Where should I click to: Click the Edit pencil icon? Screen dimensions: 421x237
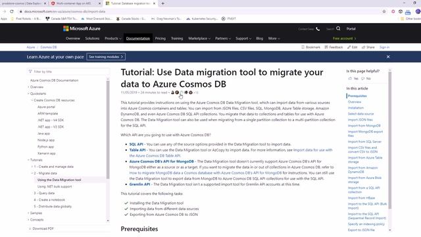[x=349, y=47]
